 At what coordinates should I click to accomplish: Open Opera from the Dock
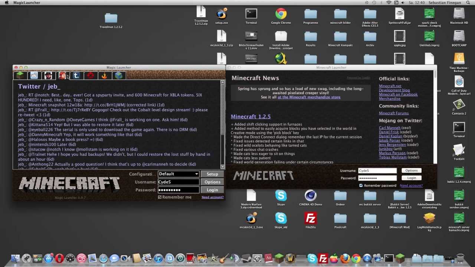59,258
